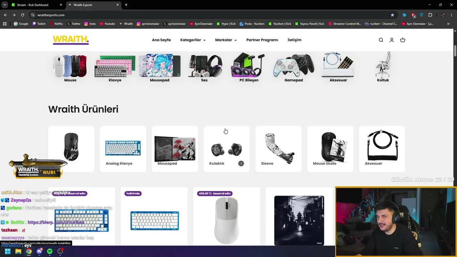Open the Mousepad card under Wraith Ürünleri

coord(175,149)
